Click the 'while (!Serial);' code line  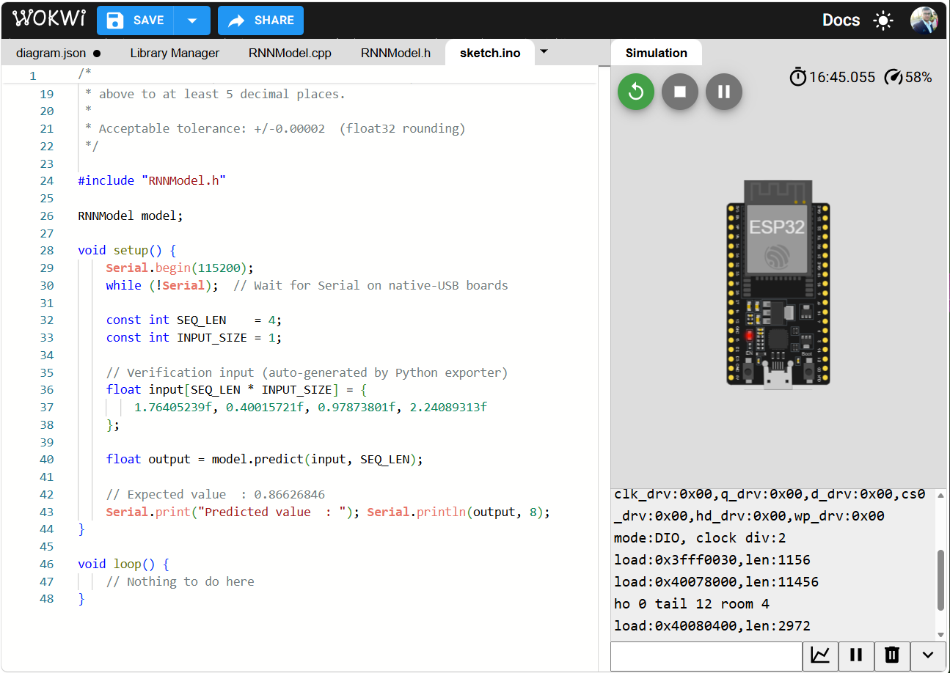(x=162, y=286)
